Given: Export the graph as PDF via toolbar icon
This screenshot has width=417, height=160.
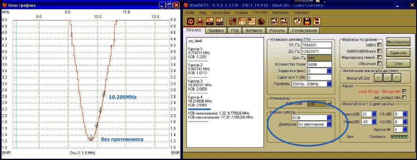Looking at the screenshot, I should click(210, 21).
